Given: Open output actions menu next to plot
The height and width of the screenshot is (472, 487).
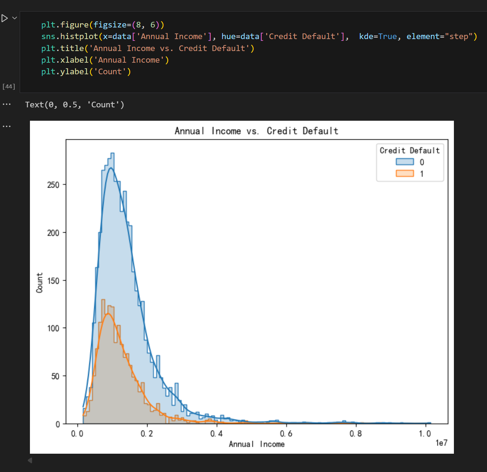Looking at the screenshot, I should (x=7, y=126).
